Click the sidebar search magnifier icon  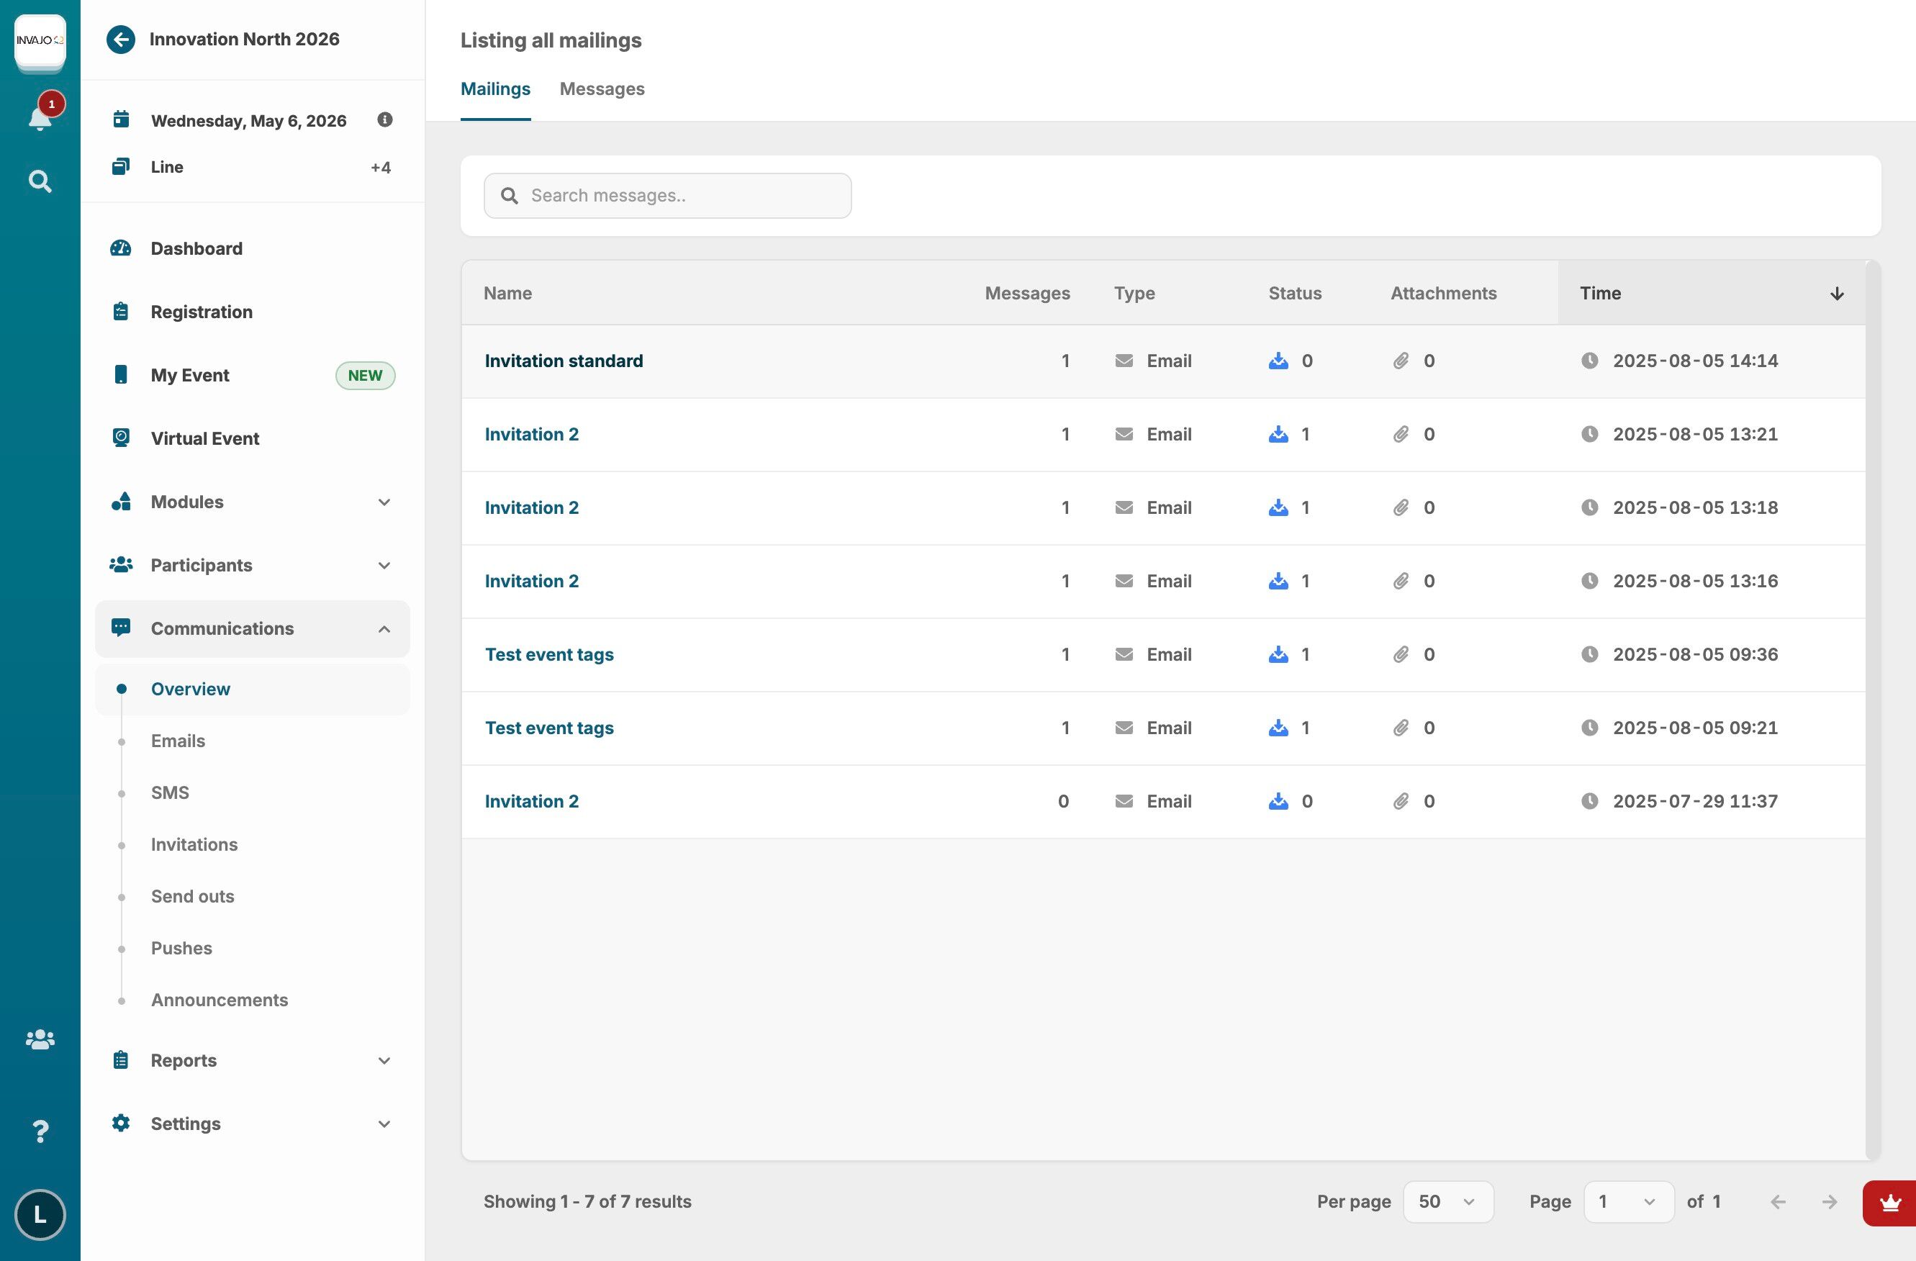point(40,181)
